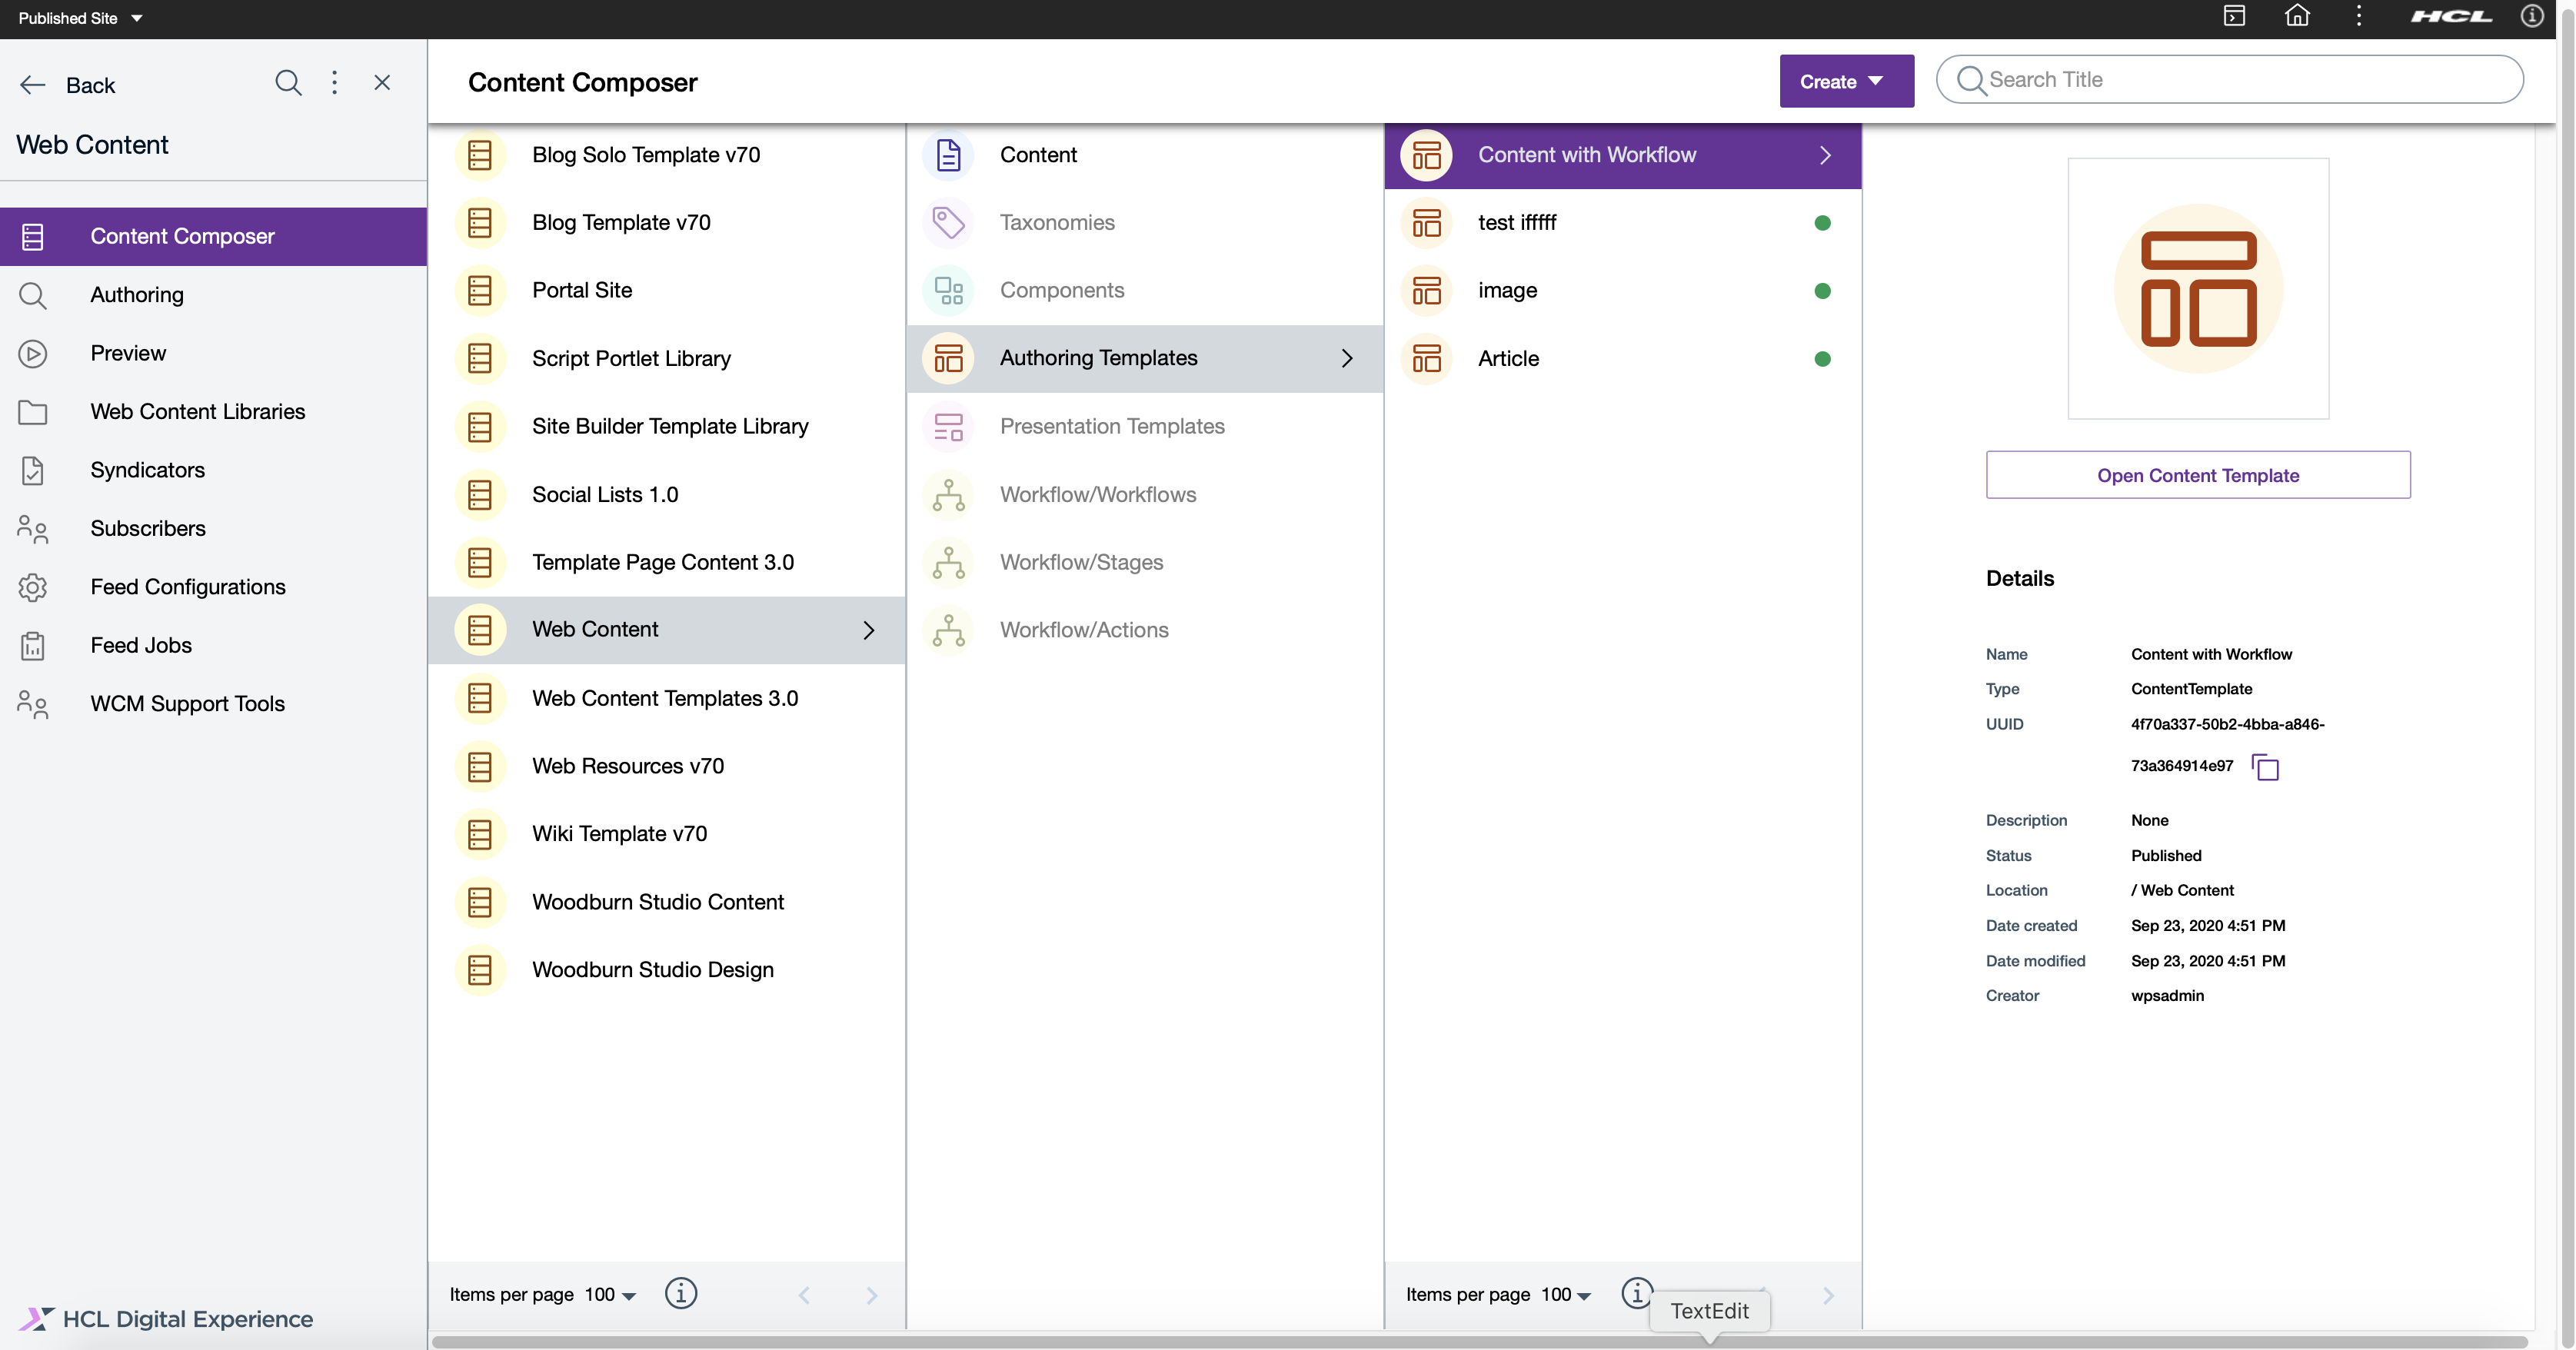
Task: Click the green status dot for Article
Action: (1822, 359)
